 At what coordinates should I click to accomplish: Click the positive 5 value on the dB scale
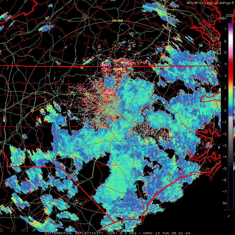pos(225,52)
